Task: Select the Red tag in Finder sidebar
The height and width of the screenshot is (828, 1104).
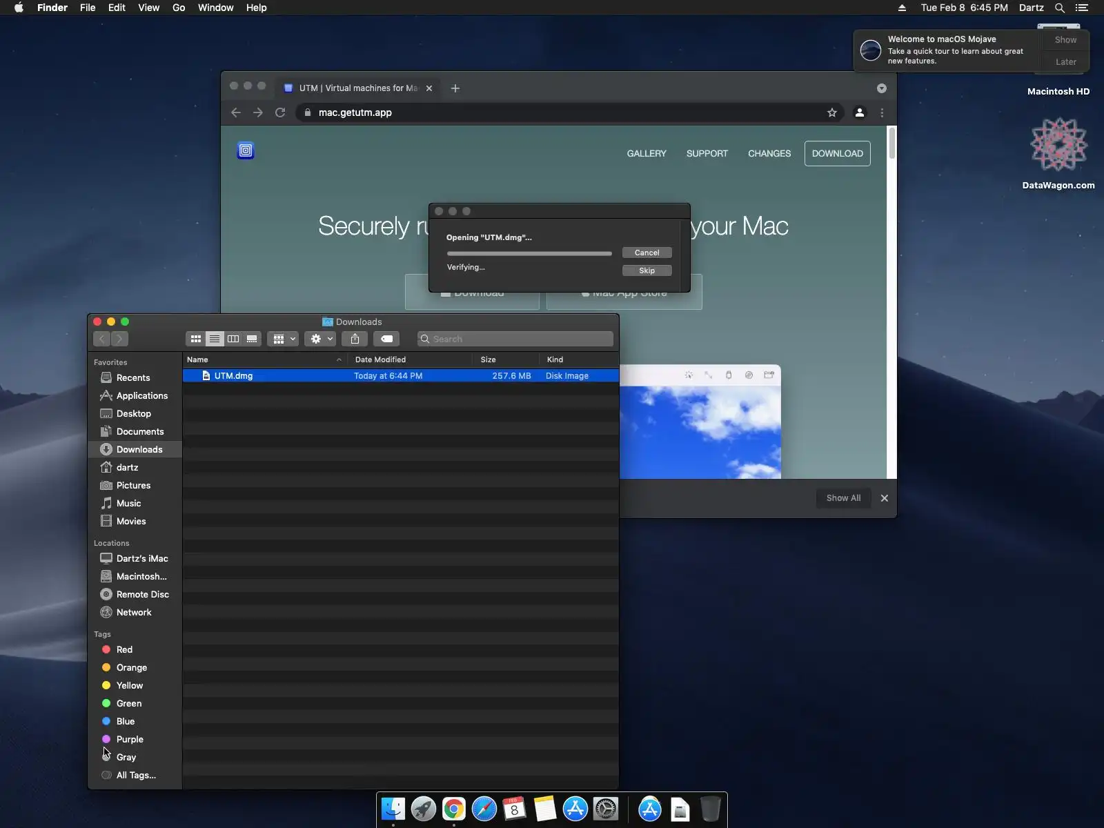Action: point(124,649)
